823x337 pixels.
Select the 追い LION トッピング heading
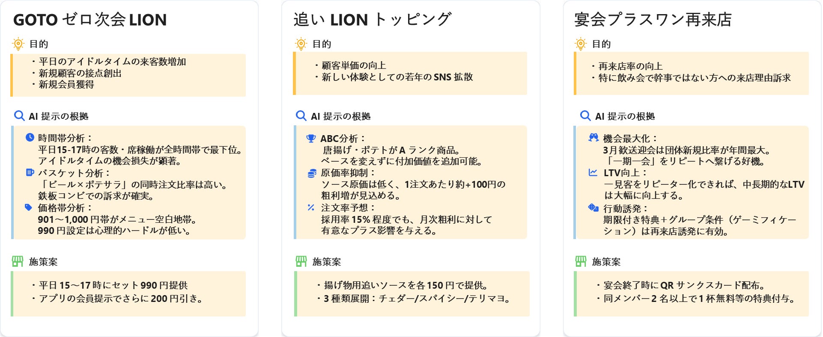372,20
